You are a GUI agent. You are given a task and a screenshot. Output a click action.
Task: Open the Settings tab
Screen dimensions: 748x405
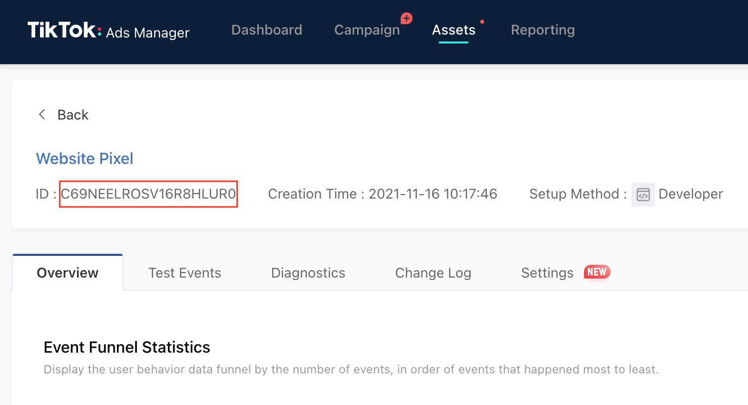[547, 273]
